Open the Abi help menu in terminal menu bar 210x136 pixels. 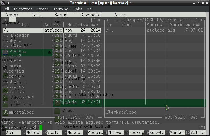(x=90, y=9)
